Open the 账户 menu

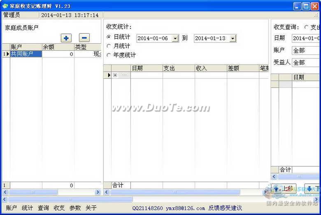point(11,208)
